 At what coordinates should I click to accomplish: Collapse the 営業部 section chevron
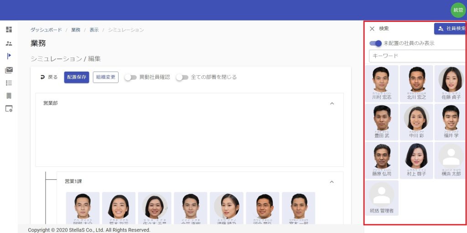tap(332, 104)
